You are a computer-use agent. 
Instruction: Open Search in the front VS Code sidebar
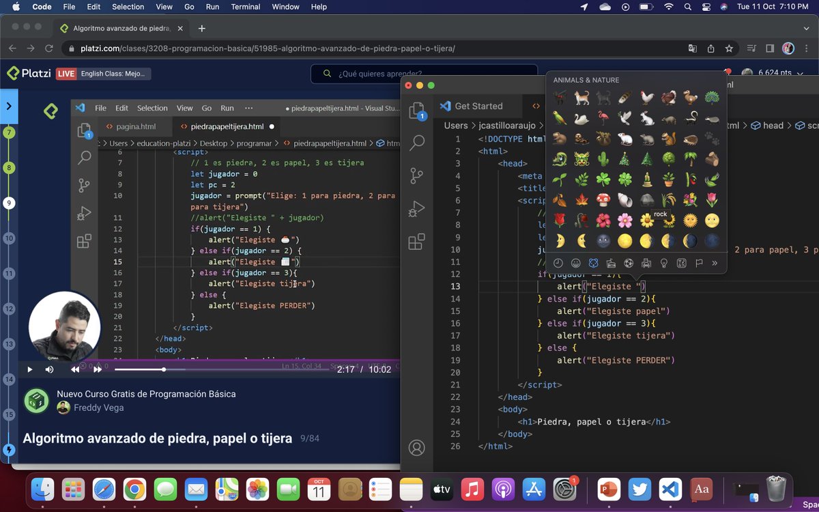(x=416, y=143)
